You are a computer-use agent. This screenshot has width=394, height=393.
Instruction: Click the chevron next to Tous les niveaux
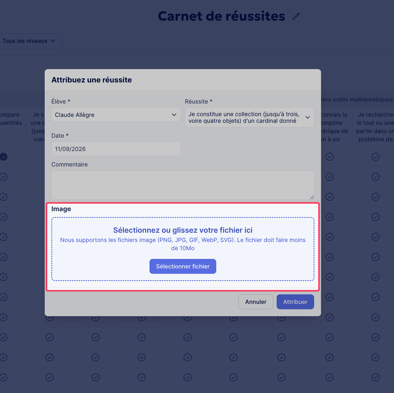tap(53, 41)
